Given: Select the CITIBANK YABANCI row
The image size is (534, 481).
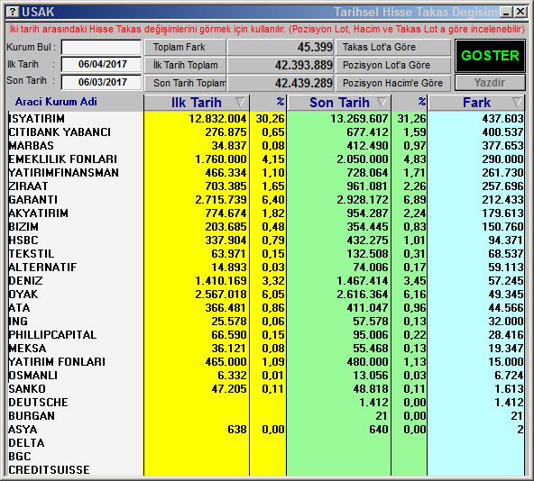Looking at the screenshot, I should [x=265, y=132].
